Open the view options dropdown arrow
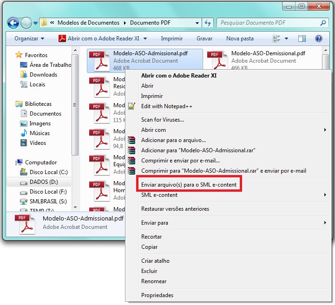 pos(286,39)
